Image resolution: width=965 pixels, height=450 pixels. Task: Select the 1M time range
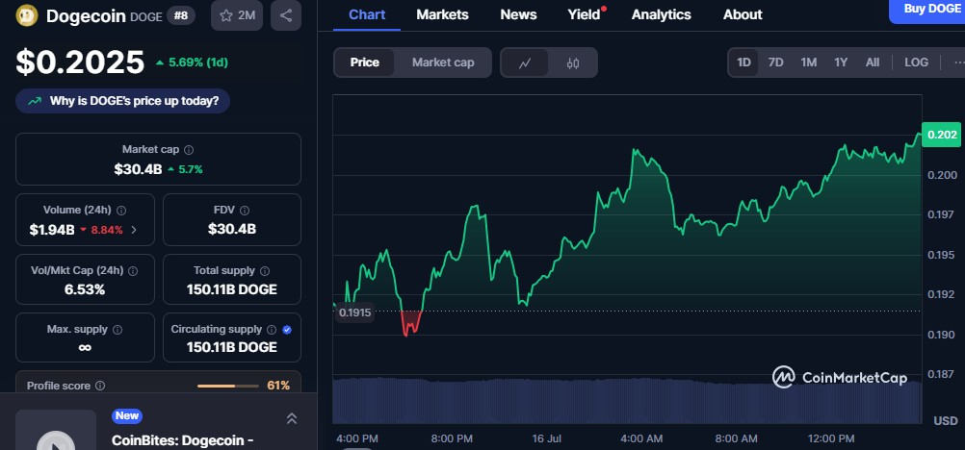click(808, 62)
